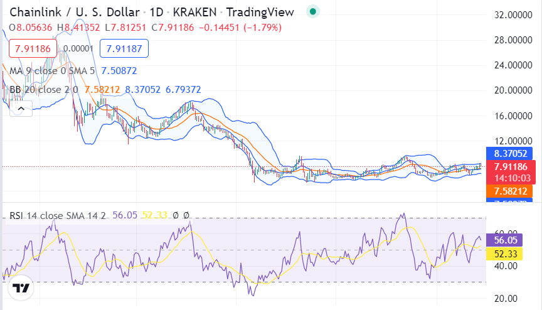Click the 24.00000 price scale label
542x310 pixels.
(513, 65)
